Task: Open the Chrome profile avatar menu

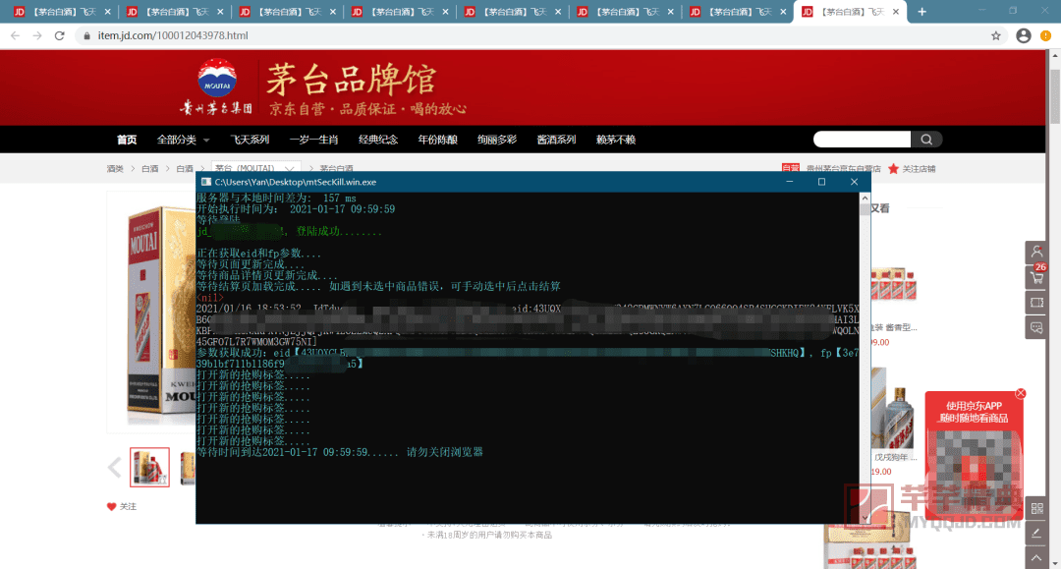Action: click(x=1023, y=35)
